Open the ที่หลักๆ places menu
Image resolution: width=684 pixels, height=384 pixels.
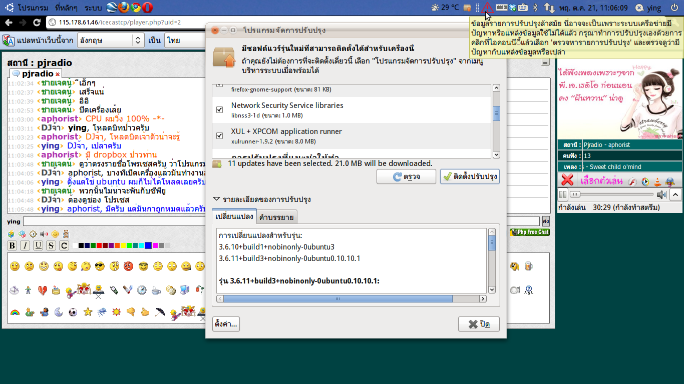tap(66, 7)
